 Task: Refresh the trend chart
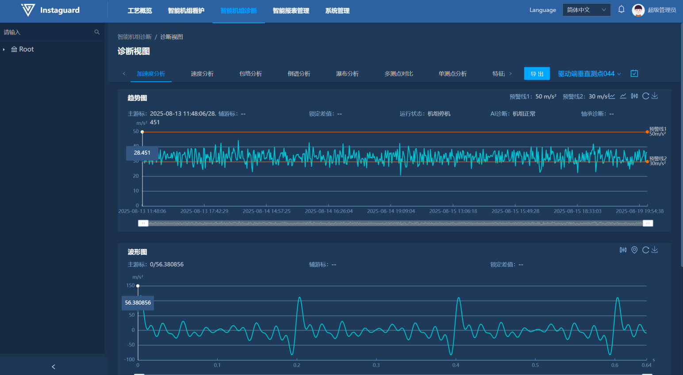[x=645, y=96]
